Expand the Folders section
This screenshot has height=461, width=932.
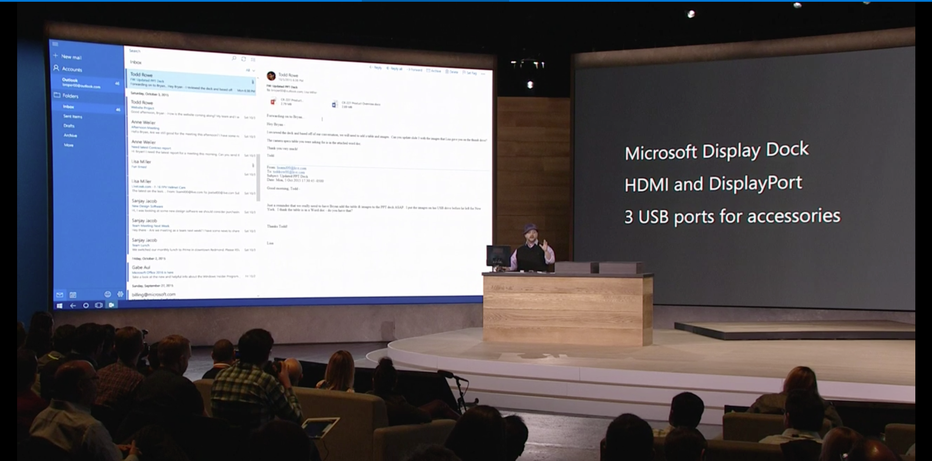pyautogui.click(x=66, y=96)
